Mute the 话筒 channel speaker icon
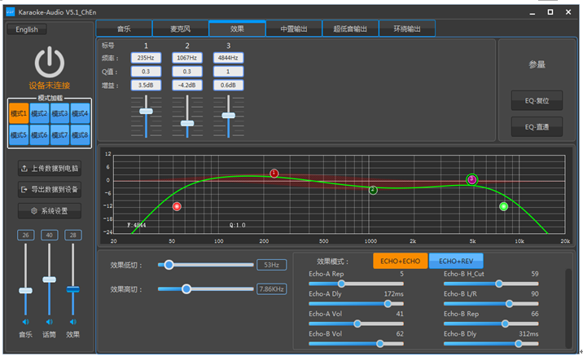583x361 pixels. (49, 322)
